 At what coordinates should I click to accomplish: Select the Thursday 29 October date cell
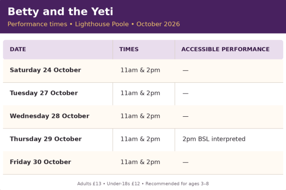tap(58, 140)
